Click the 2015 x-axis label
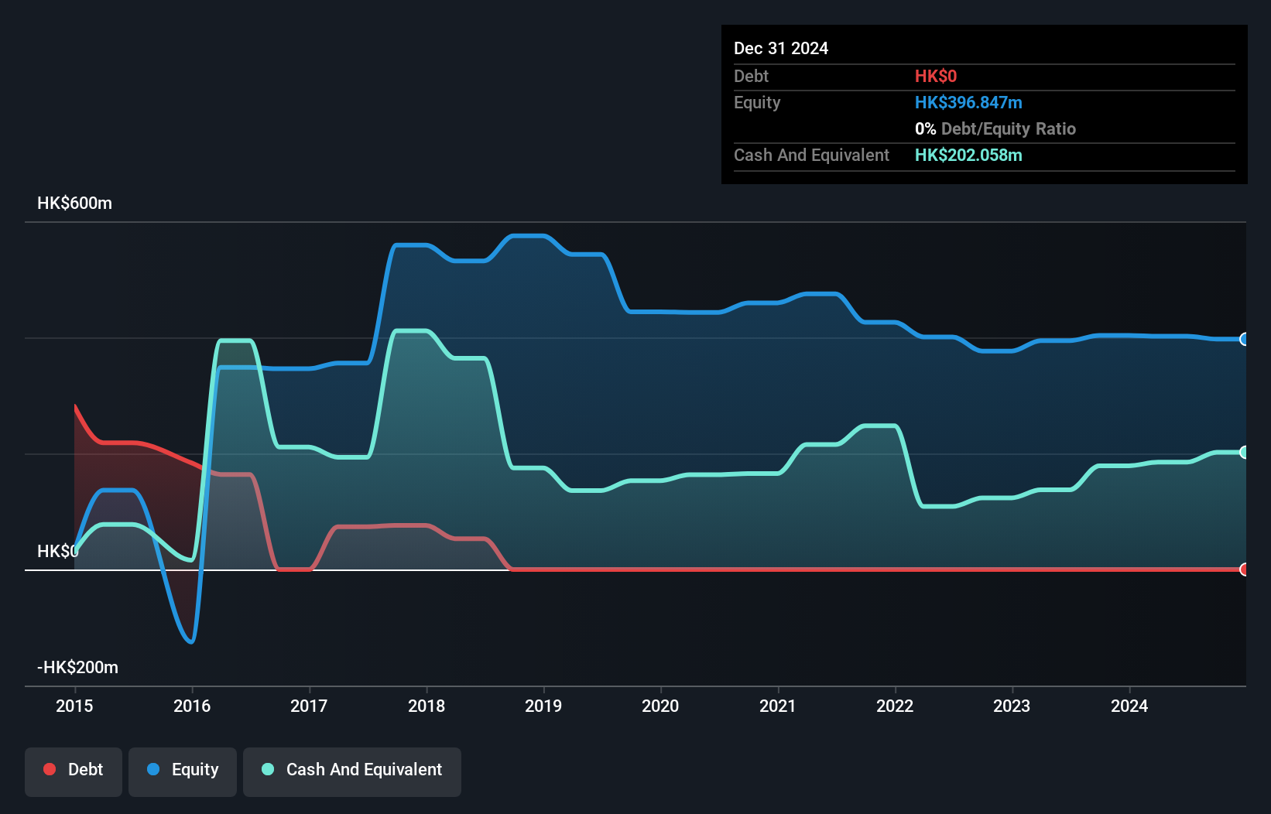 click(74, 706)
